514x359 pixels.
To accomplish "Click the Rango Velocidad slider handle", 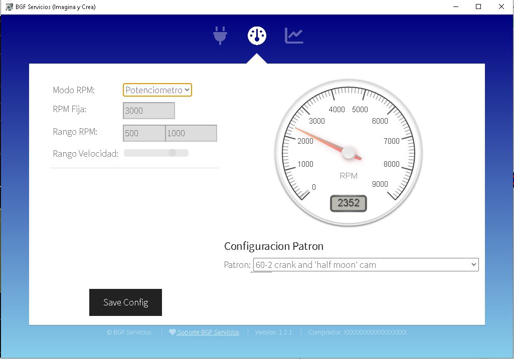I will click(x=173, y=153).
